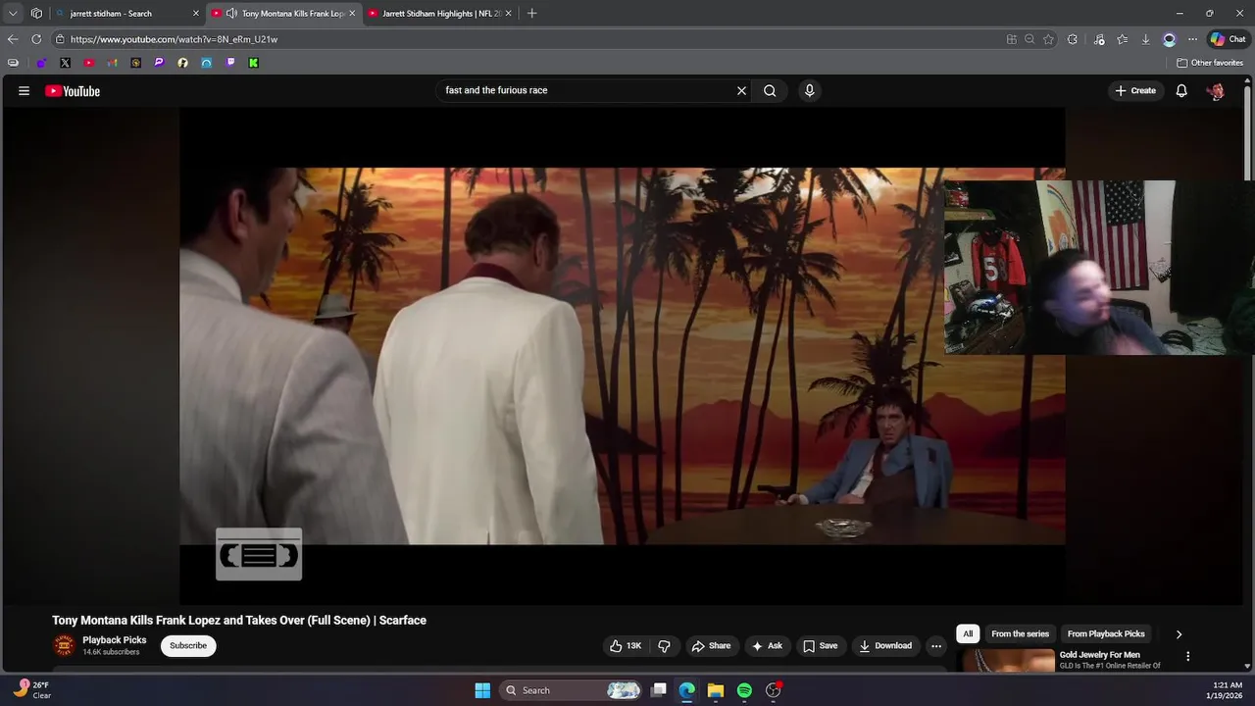1255x706 pixels.
Task: Click the YouTube search magnifier button
Action: (x=770, y=90)
